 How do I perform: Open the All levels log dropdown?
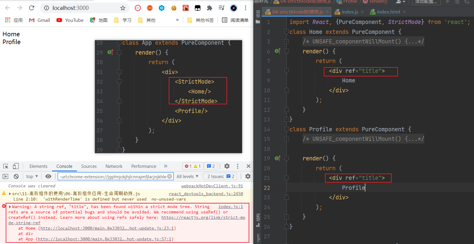[187, 177]
